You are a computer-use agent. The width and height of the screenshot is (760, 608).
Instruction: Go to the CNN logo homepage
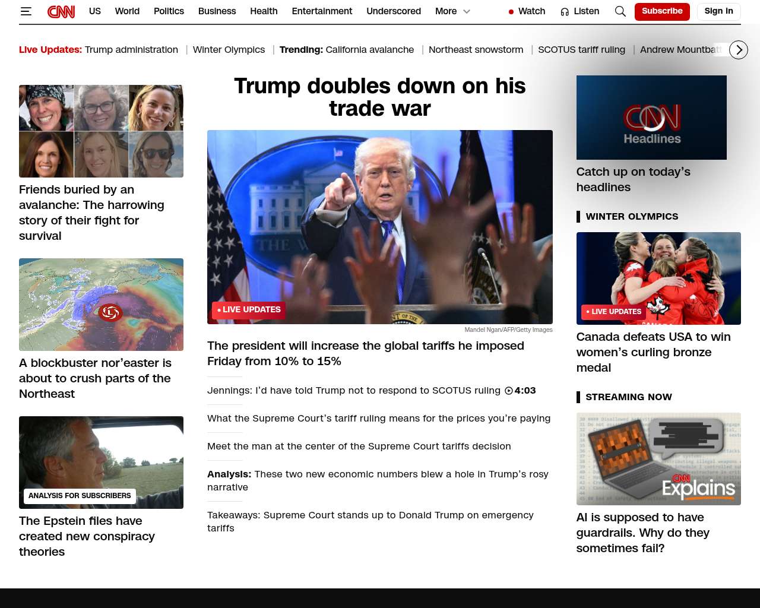tap(61, 11)
